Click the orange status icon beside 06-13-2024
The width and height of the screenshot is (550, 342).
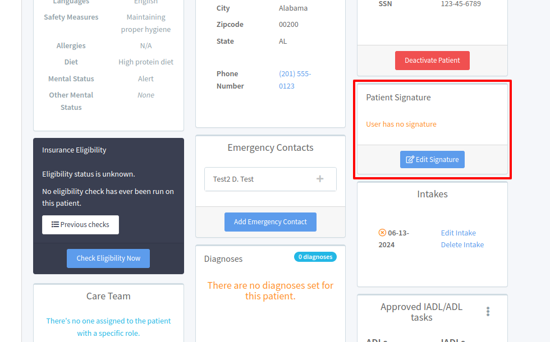[382, 233]
